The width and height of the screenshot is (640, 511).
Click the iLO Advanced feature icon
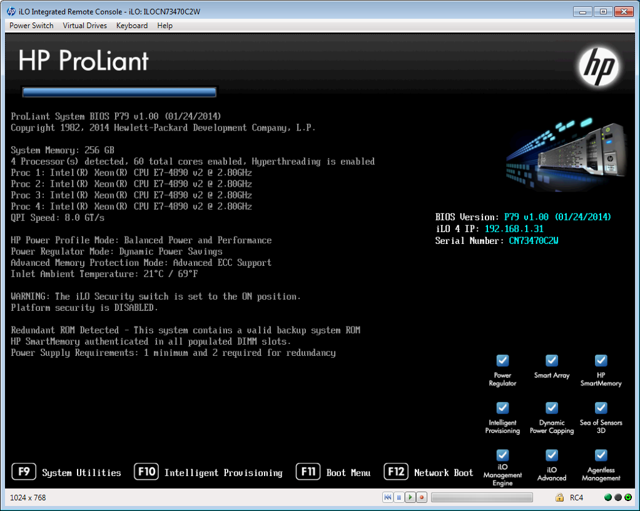(551, 454)
